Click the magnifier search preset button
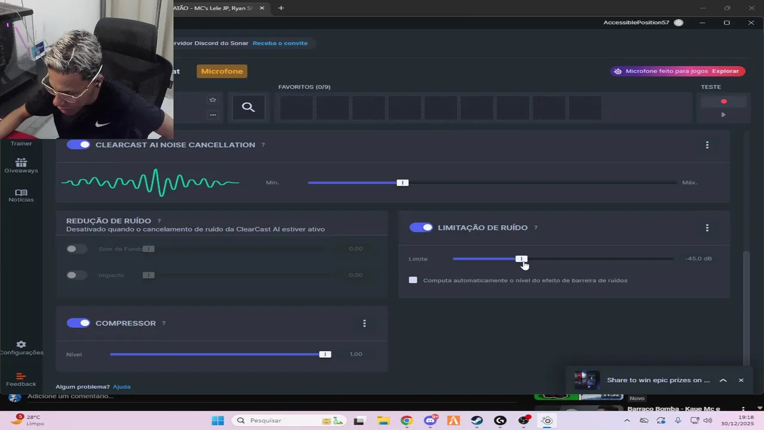 [248, 107]
